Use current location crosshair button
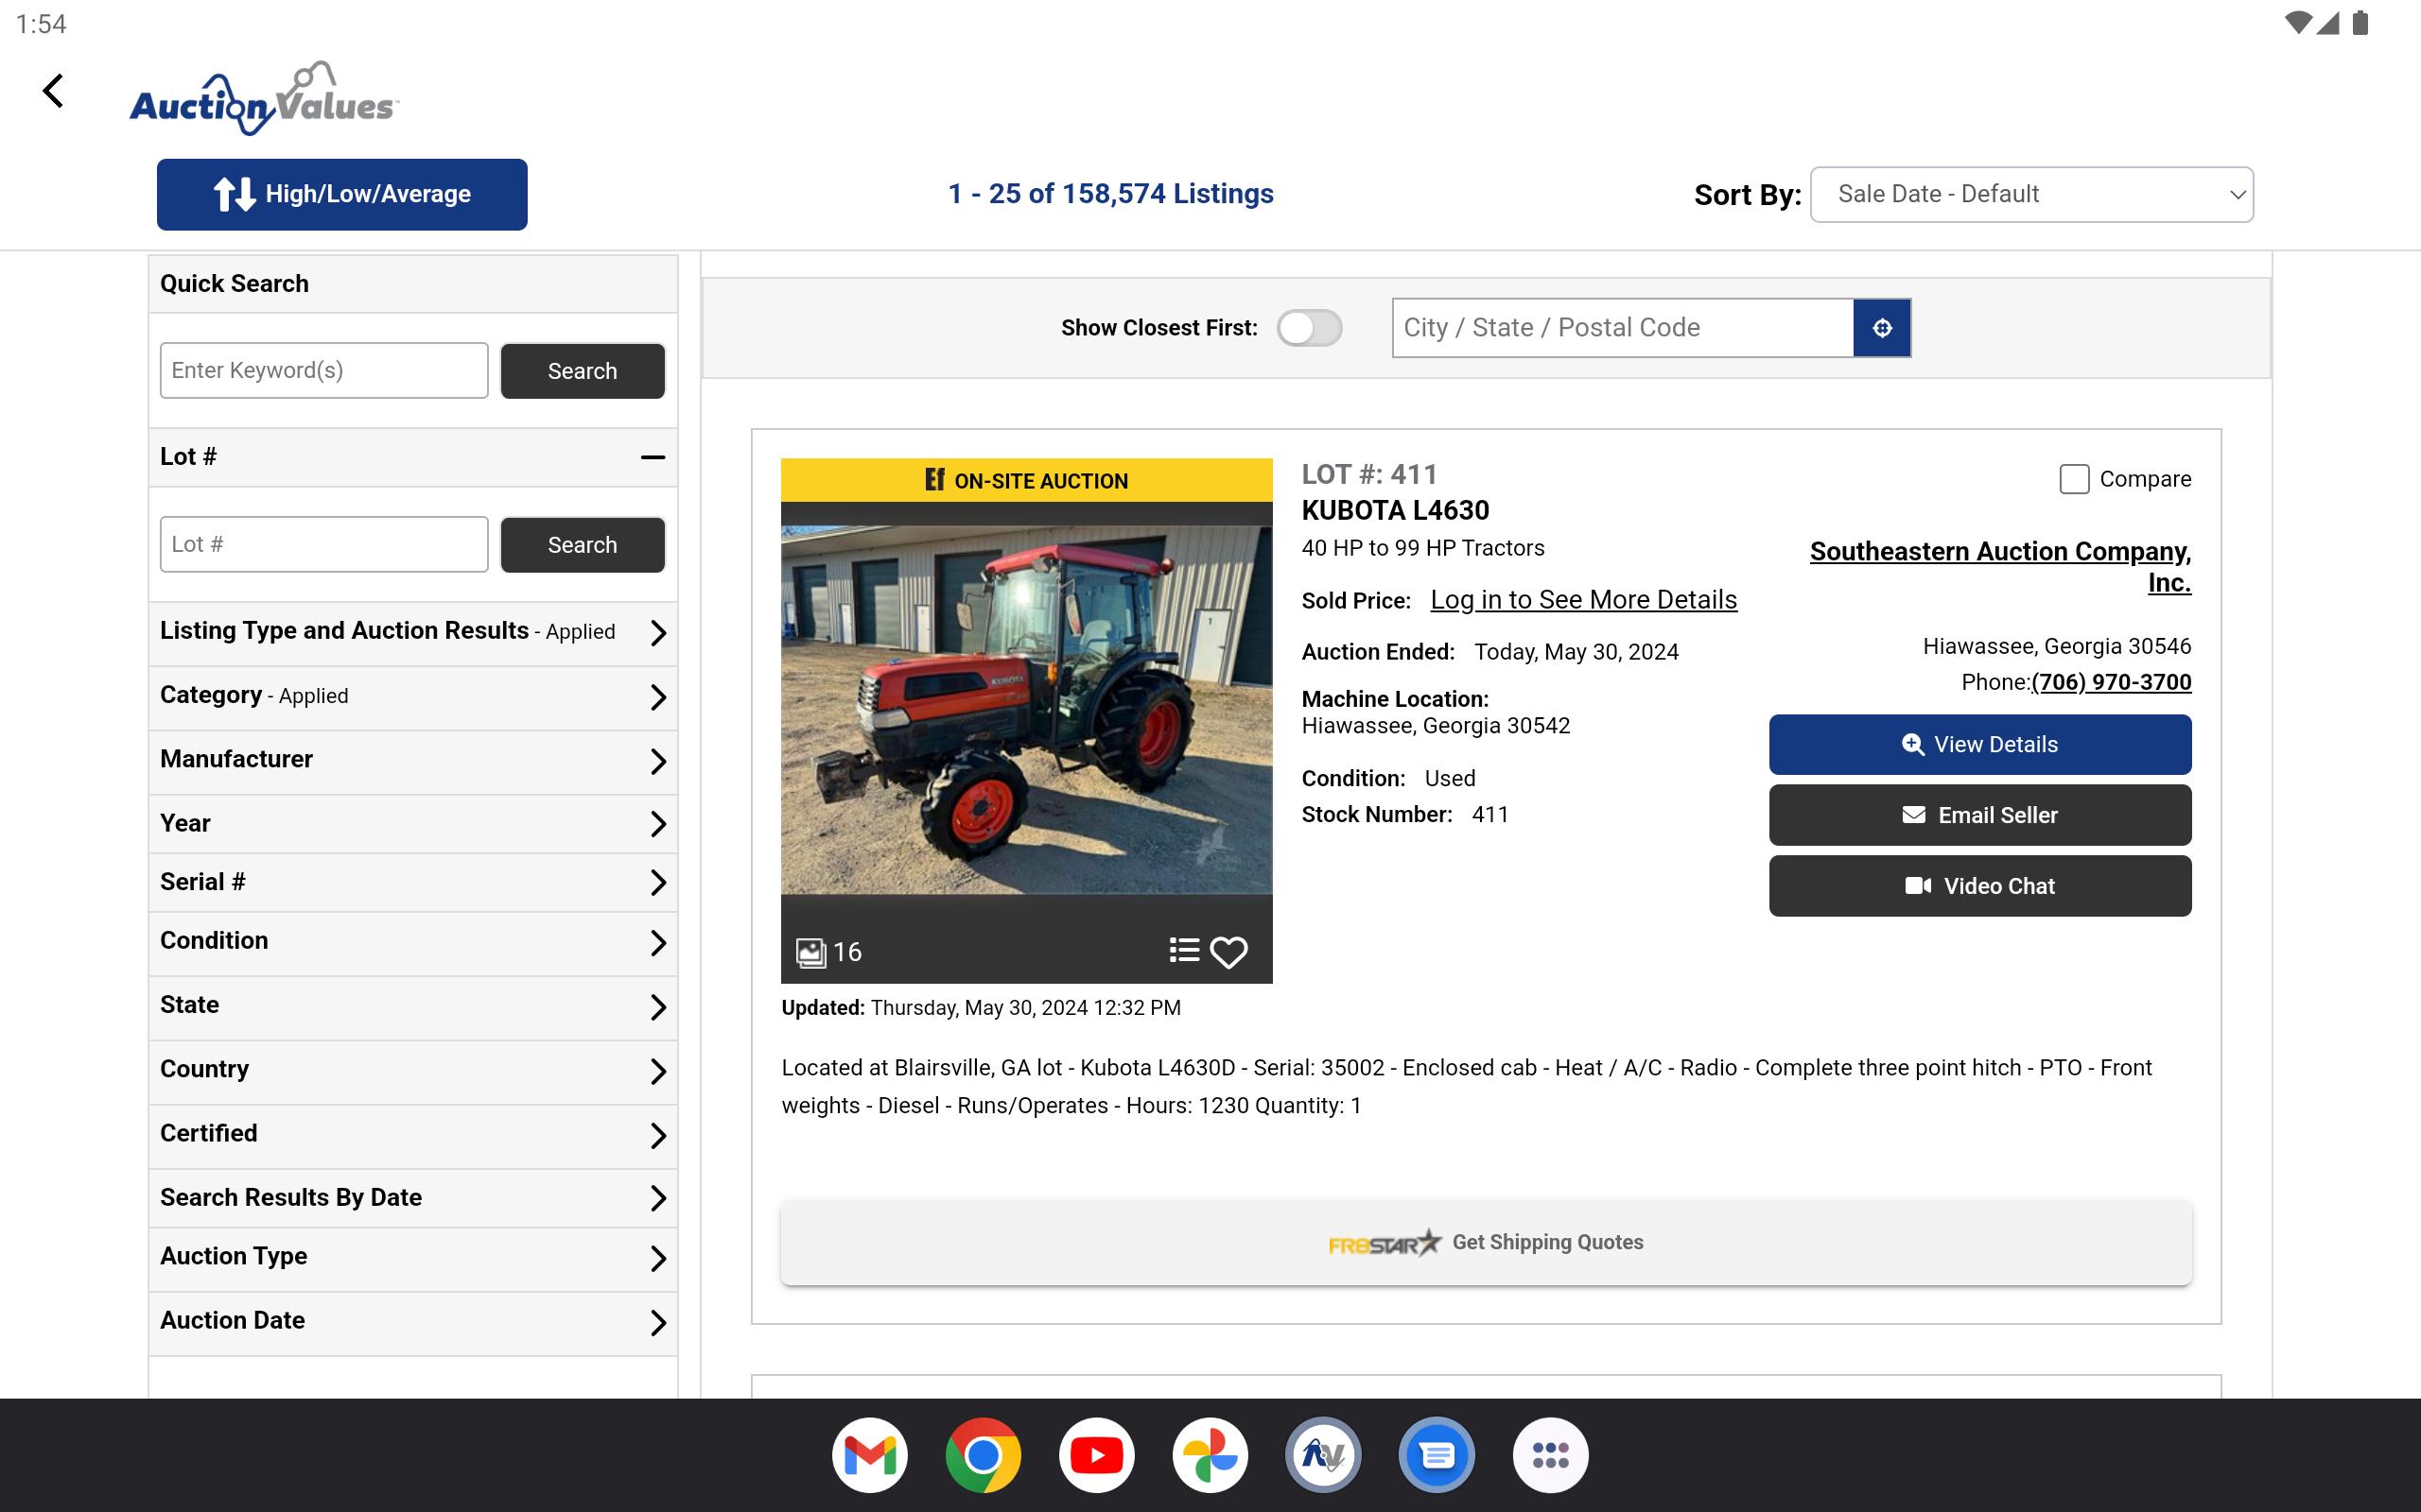 point(1882,328)
